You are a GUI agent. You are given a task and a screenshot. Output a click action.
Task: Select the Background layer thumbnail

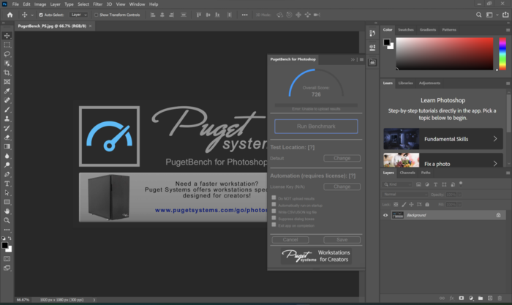click(x=397, y=215)
